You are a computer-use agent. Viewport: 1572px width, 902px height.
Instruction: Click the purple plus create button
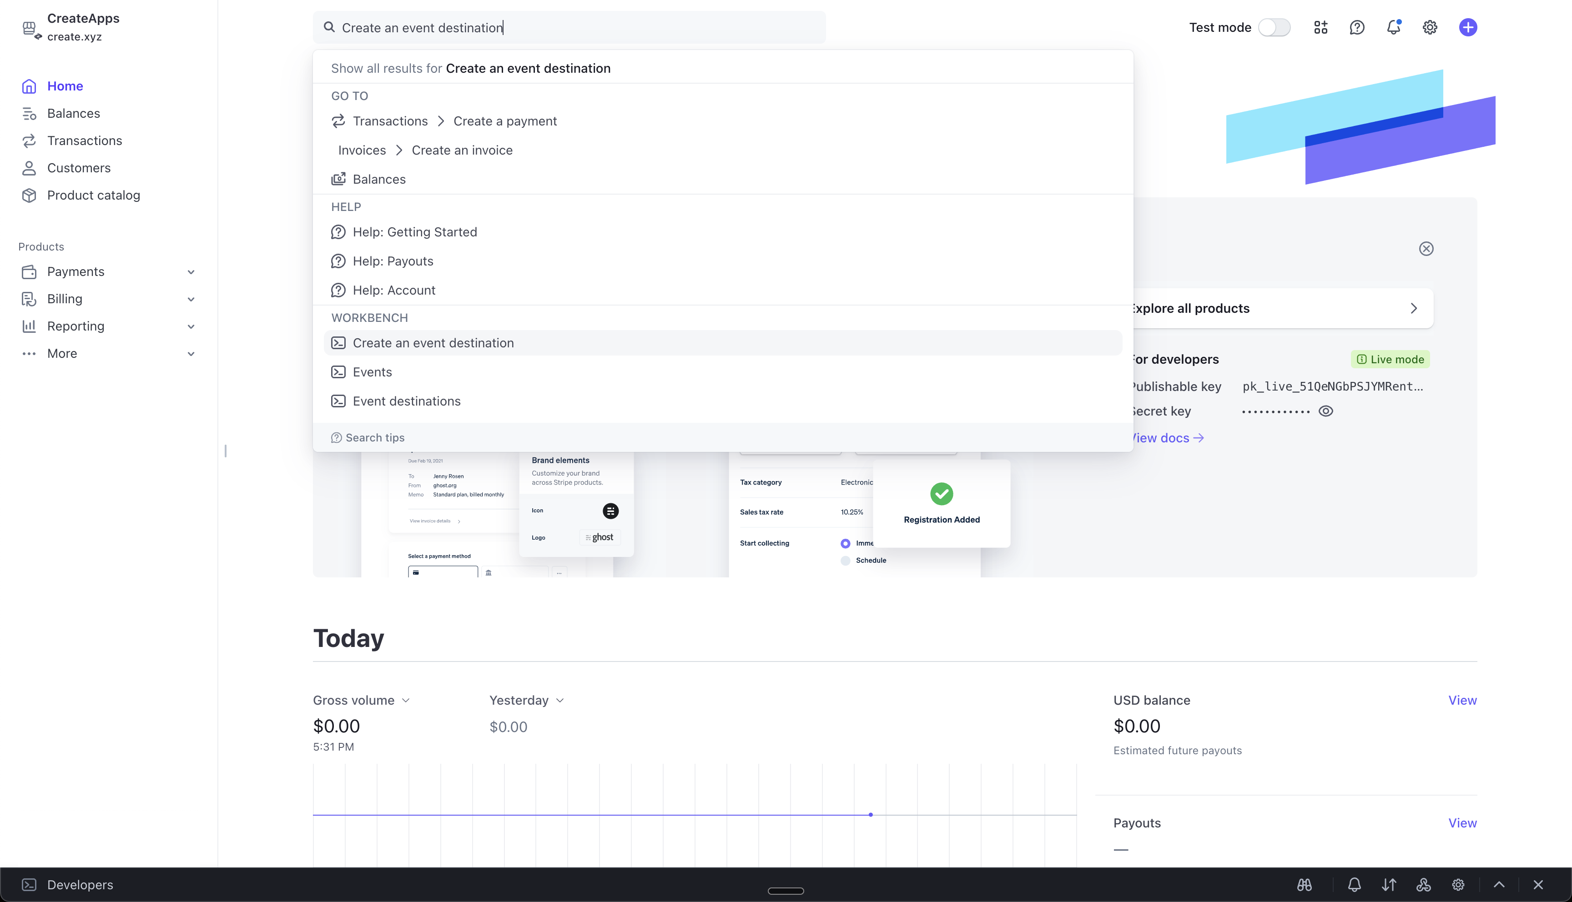pos(1467,27)
